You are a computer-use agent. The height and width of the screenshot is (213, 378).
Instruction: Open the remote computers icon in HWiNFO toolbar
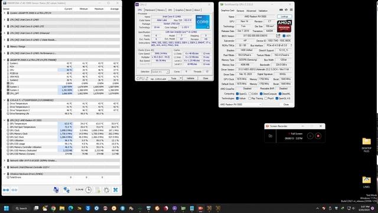(56, 190)
